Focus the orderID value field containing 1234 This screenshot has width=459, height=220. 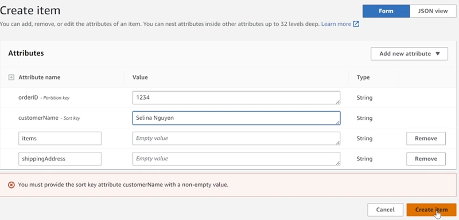236,97
